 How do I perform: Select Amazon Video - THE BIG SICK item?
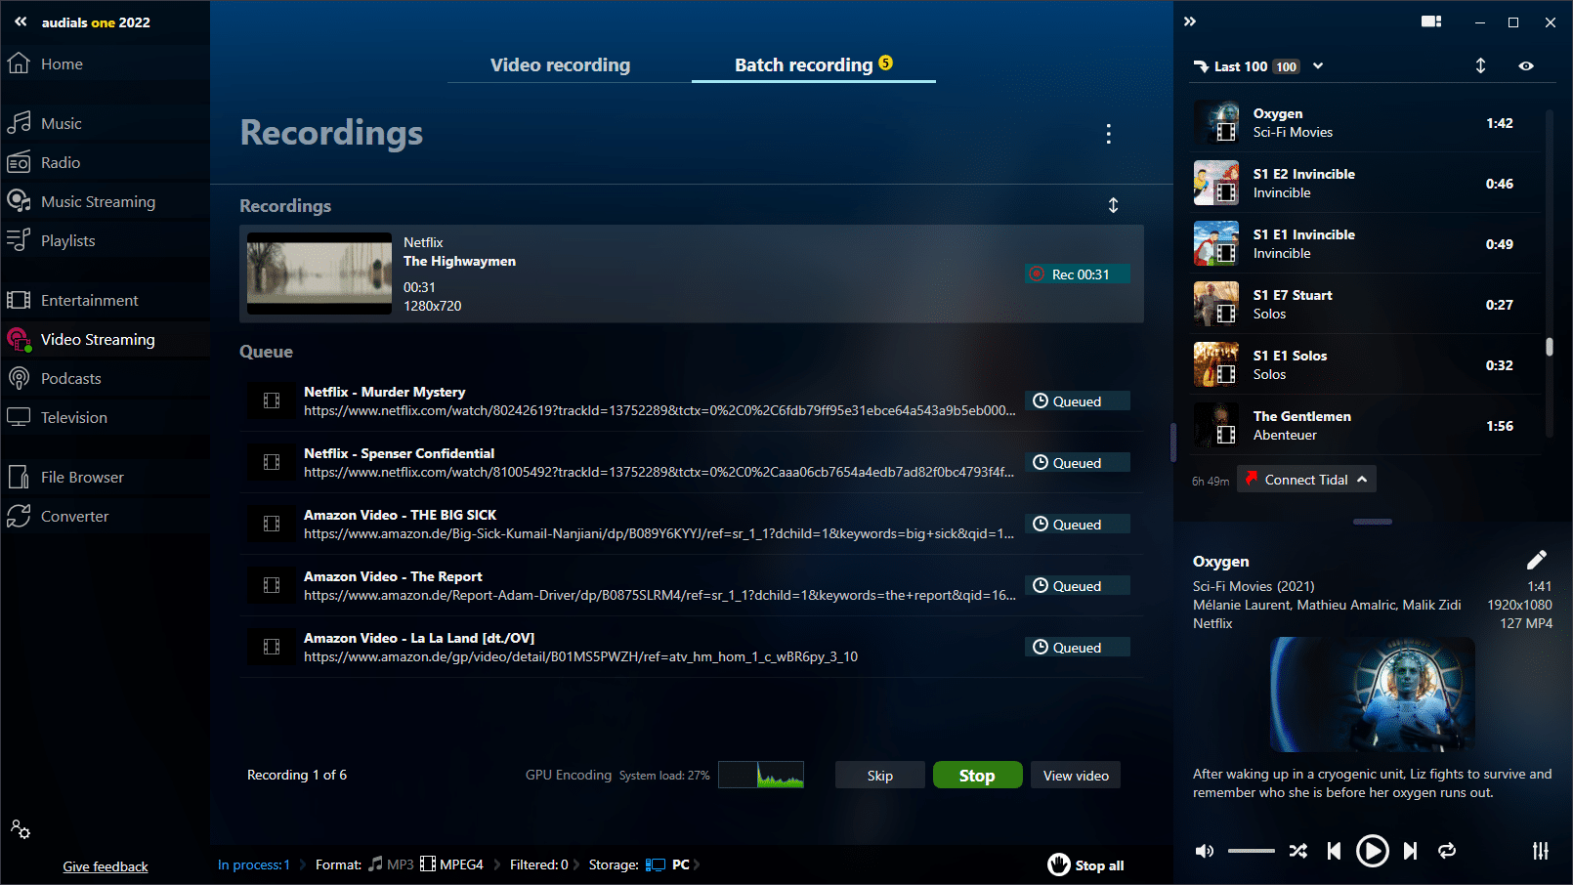pyautogui.click(x=692, y=524)
